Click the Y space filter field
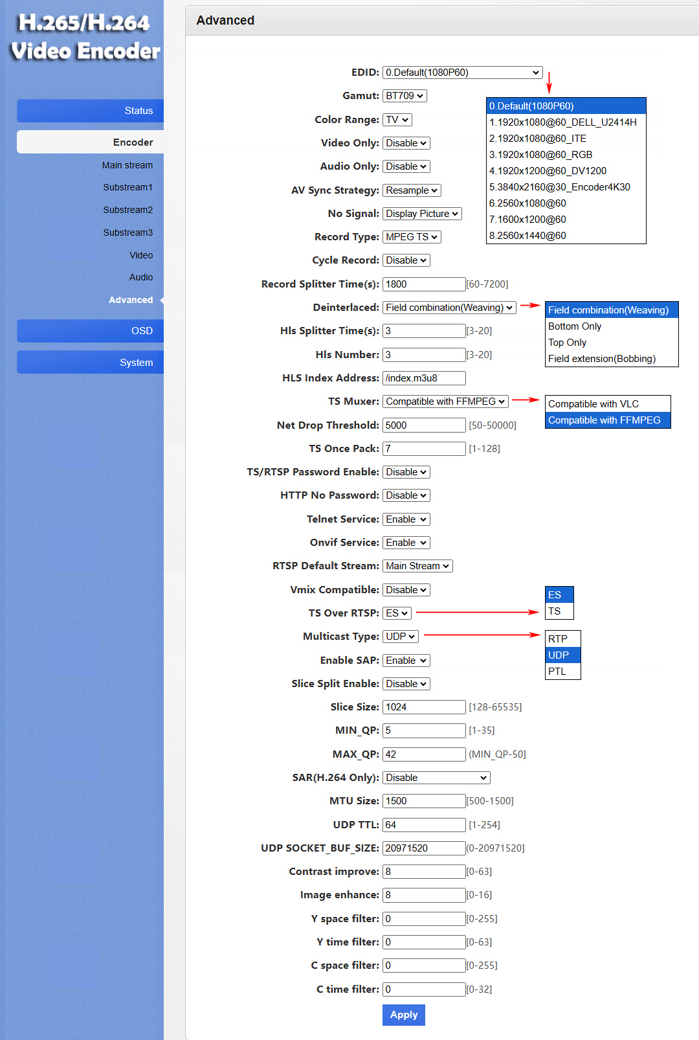Viewport: 699px width, 1040px height. (x=424, y=919)
